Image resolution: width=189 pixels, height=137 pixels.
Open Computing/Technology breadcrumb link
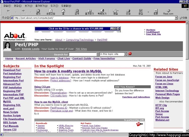tap(80, 40)
